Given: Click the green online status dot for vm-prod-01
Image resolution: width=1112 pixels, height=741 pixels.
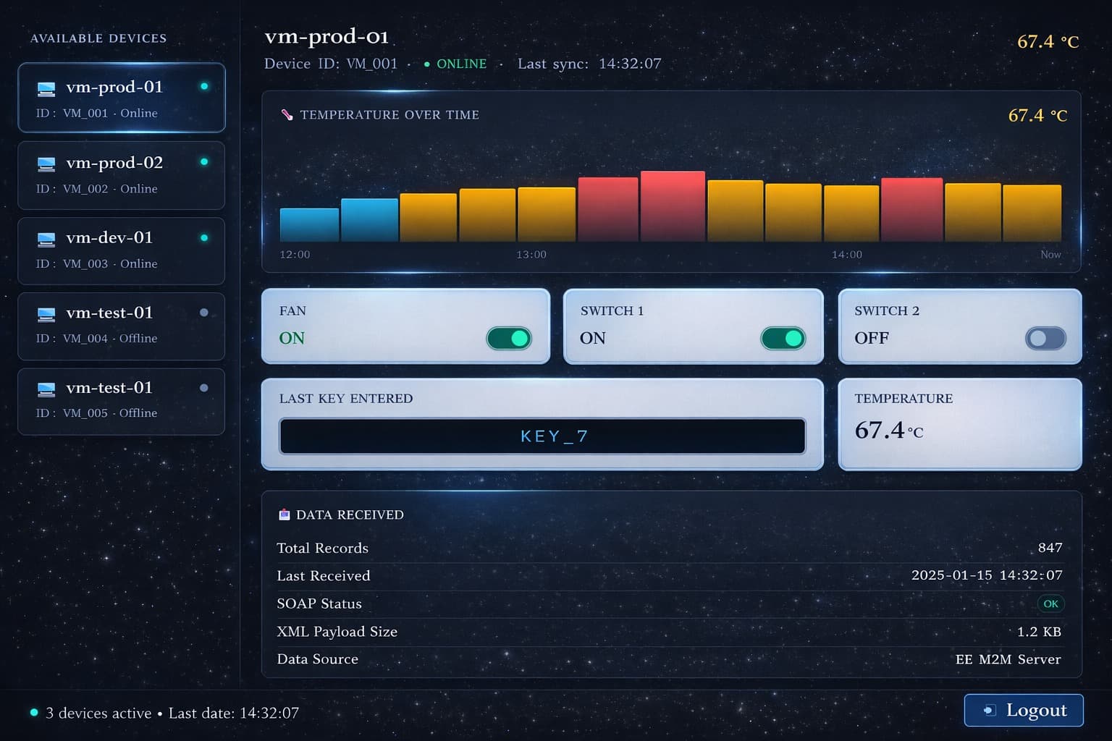Looking at the screenshot, I should [205, 86].
